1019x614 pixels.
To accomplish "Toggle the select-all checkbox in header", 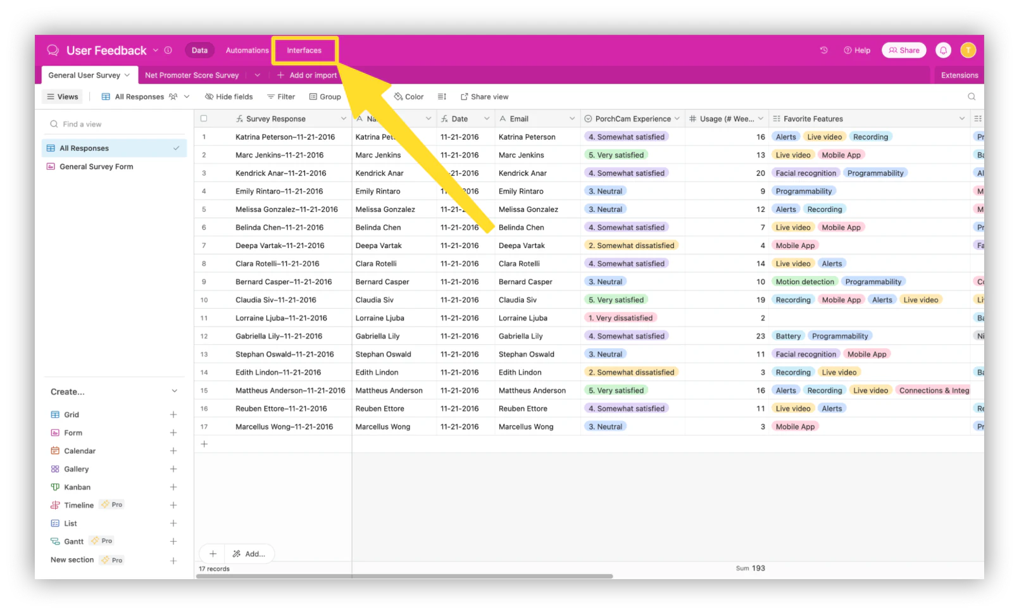I will point(204,118).
